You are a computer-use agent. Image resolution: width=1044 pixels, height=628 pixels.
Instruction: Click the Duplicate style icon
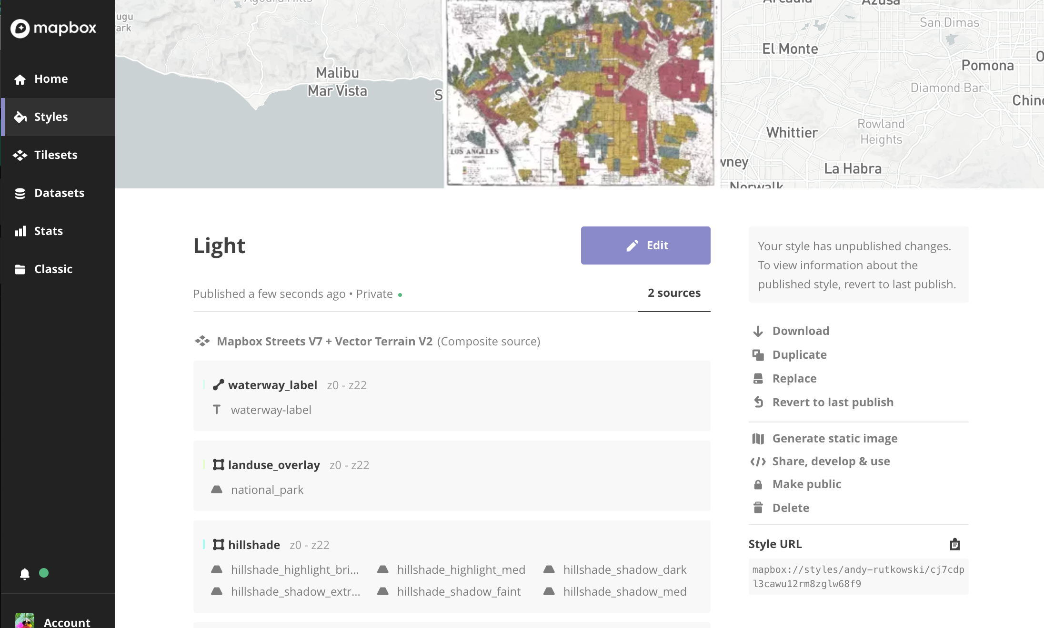coord(758,355)
